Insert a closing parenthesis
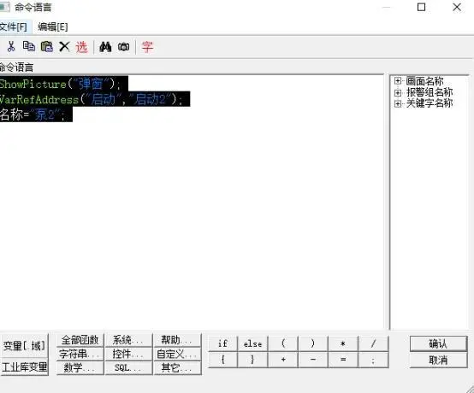The height and width of the screenshot is (393, 474). click(x=313, y=343)
